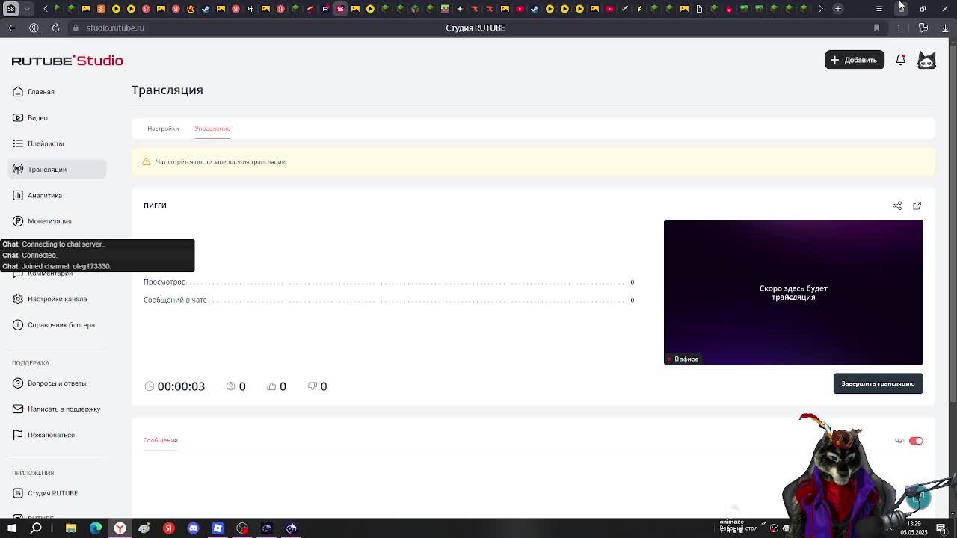957x538 pixels.
Task: Click the Плейлисты list icon
Action: (x=18, y=143)
